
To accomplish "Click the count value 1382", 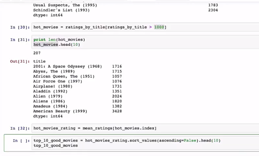I will pyautogui.click(x=117, y=106).
